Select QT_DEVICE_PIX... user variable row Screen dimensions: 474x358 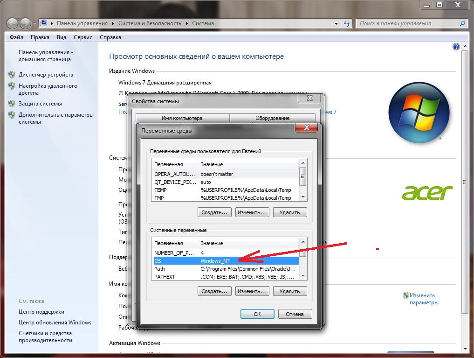[x=226, y=182]
